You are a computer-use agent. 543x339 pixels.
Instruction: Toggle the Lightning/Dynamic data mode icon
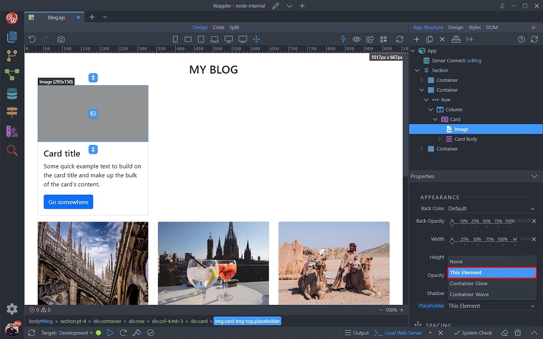pos(343,39)
